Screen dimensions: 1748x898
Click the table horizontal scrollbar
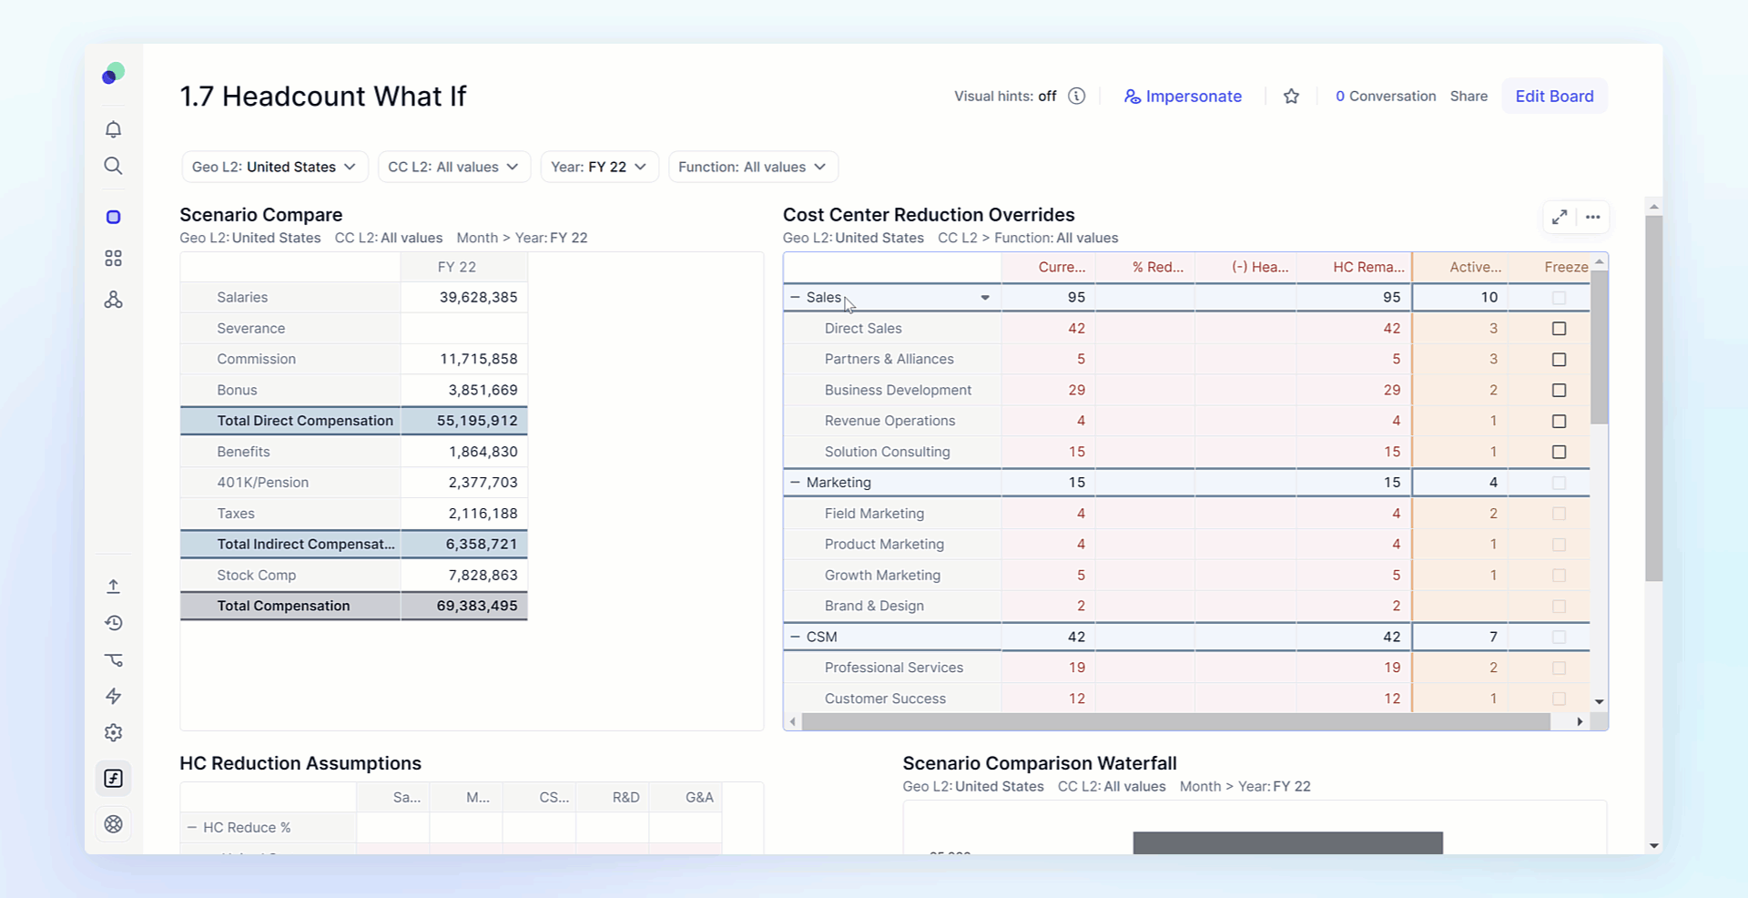coord(1176,721)
